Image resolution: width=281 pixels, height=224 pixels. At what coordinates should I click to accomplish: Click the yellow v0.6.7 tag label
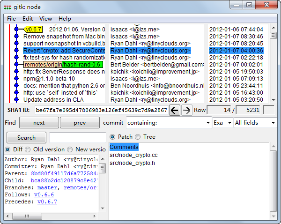point(33,29)
